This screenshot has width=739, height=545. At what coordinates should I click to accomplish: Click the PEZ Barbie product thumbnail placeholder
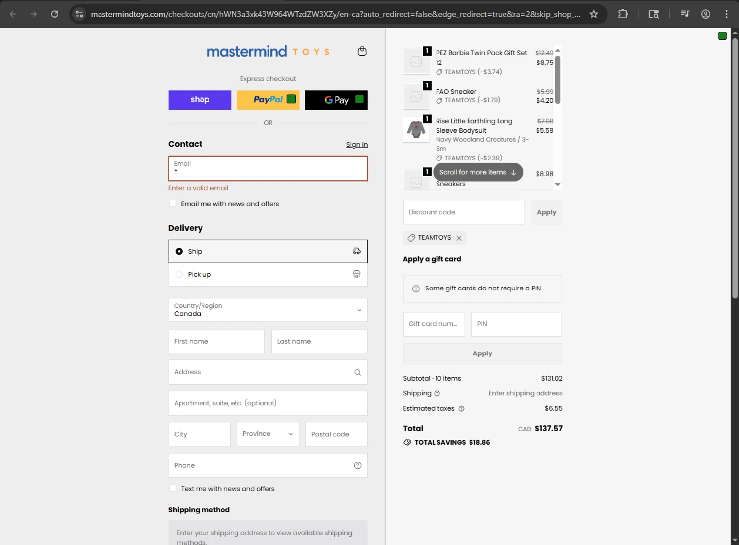(x=416, y=62)
